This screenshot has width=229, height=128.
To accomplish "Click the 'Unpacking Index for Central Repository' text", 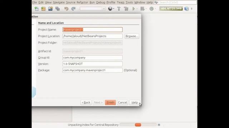I will coord(93,125).
